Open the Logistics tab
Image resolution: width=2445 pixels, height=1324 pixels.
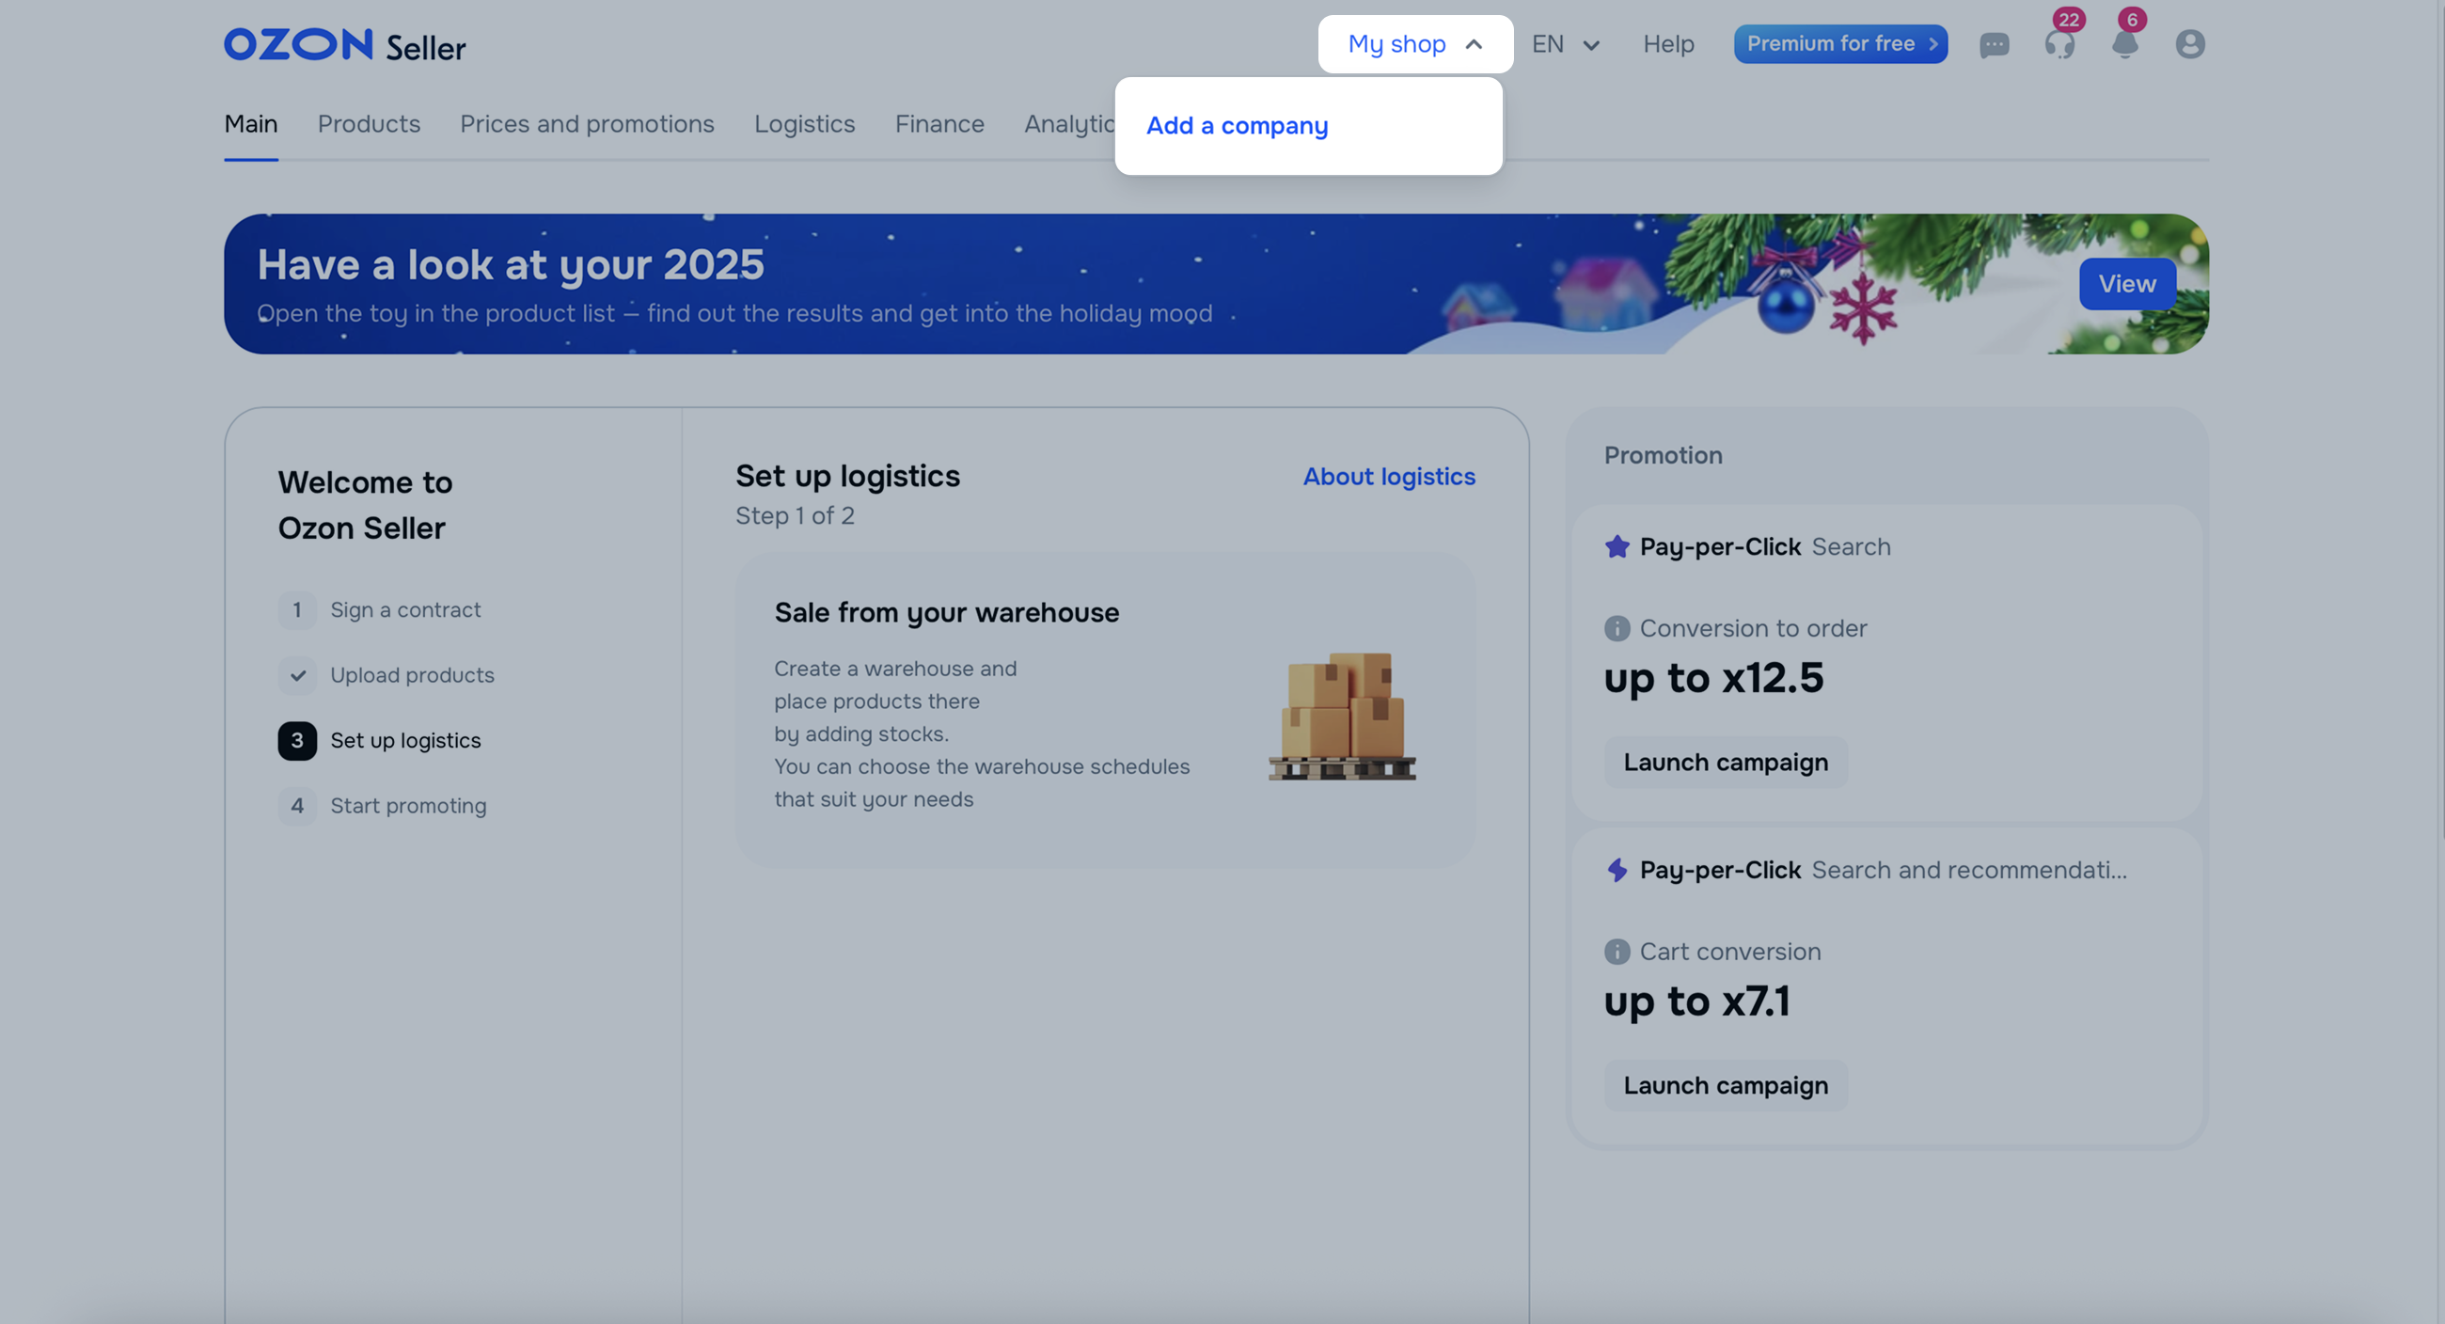pos(804,124)
